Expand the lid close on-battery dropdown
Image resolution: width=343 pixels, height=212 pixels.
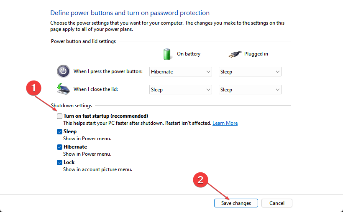181,90
